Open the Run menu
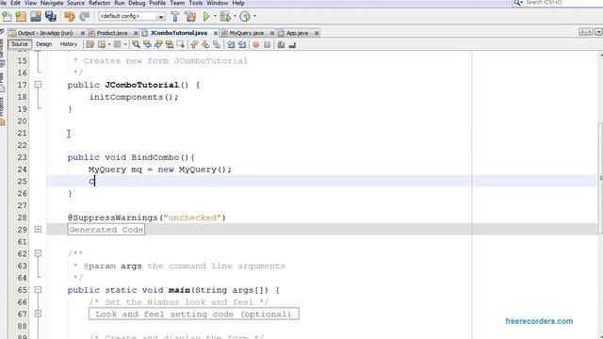This screenshot has width=603, height=339. [x=120, y=3]
